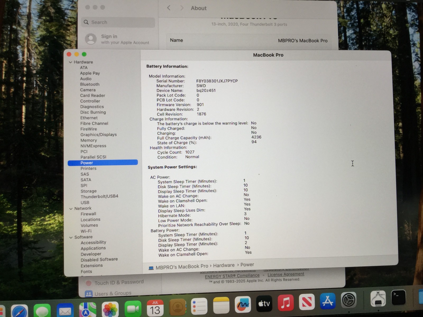This screenshot has width=423, height=317.
Task: Click the Name row in About
Action: [249, 40]
